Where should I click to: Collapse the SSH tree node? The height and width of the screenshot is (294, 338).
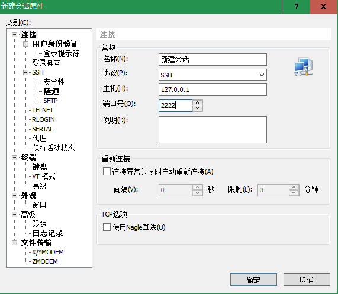click(25, 72)
